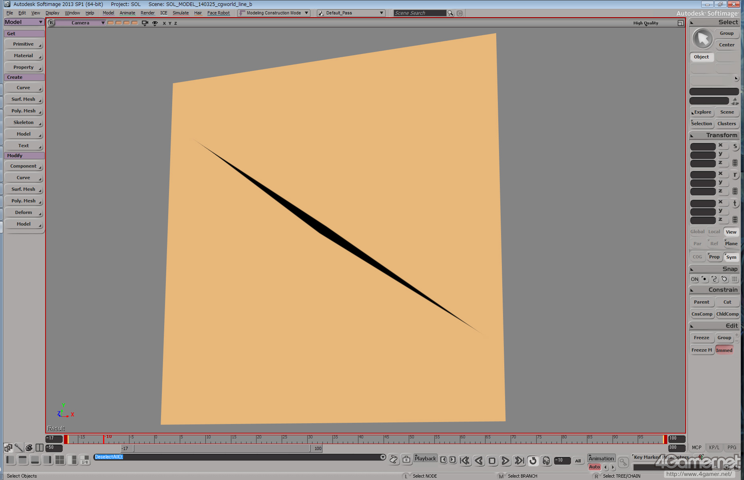Collapse the Transform panel
The height and width of the screenshot is (480, 744).
pyautogui.click(x=692, y=136)
